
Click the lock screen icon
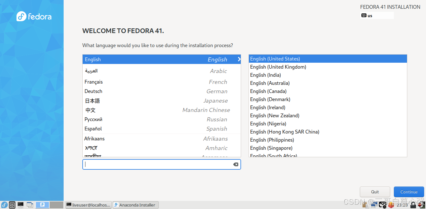(413, 205)
